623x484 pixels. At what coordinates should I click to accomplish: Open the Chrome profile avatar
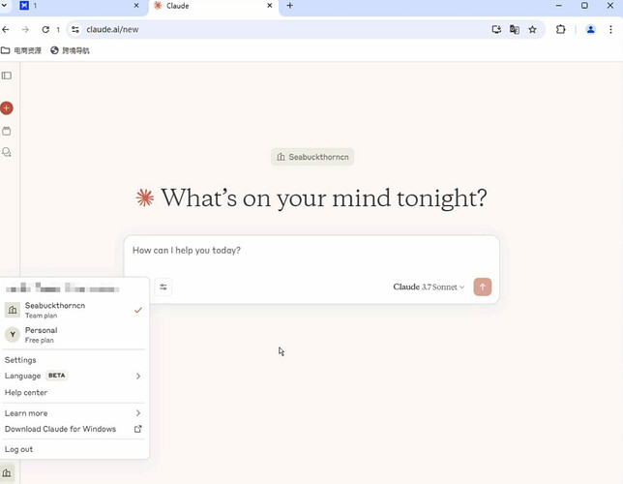click(x=590, y=29)
